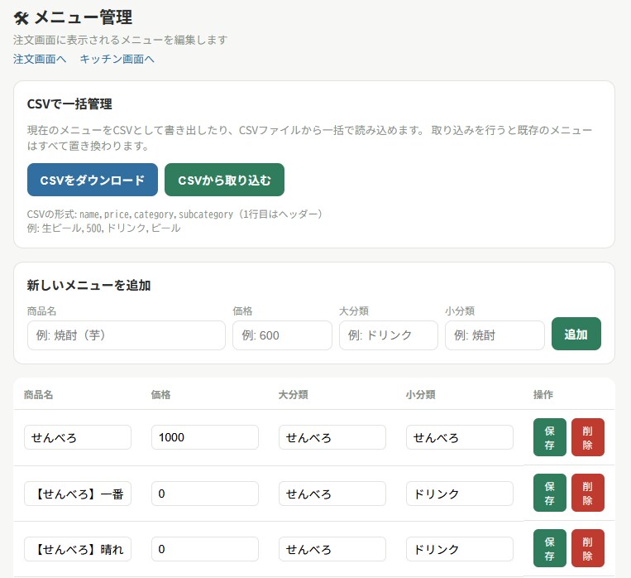Screen dimensions: 631x578
Task: Delete the 1000 yen せんべろ row
Action: click(x=587, y=437)
